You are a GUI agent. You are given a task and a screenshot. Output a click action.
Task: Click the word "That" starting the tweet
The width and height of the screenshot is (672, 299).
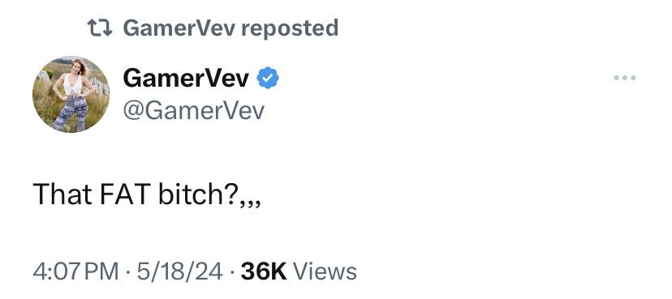pyautogui.click(x=63, y=194)
